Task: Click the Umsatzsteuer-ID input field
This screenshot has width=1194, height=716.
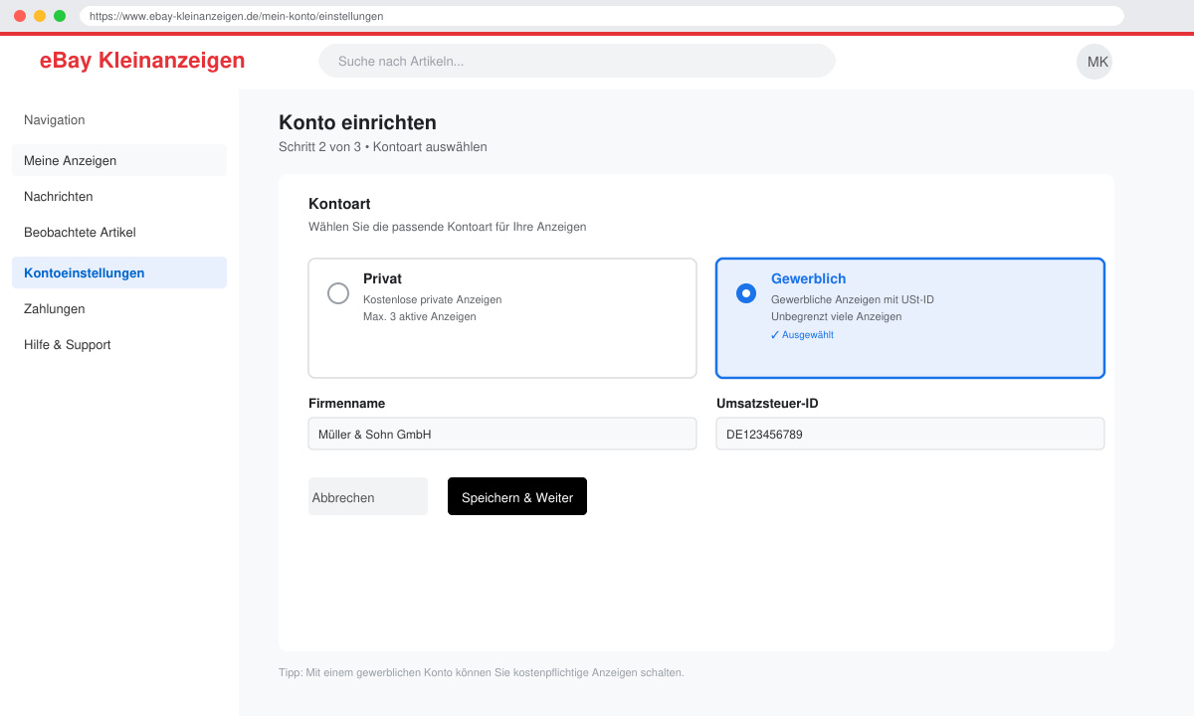Action: (x=910, y=434)
